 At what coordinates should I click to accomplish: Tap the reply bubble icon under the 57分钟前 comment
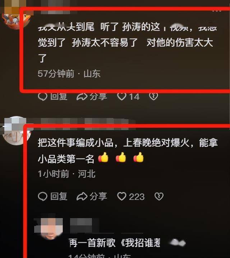(x=42, y=96)
